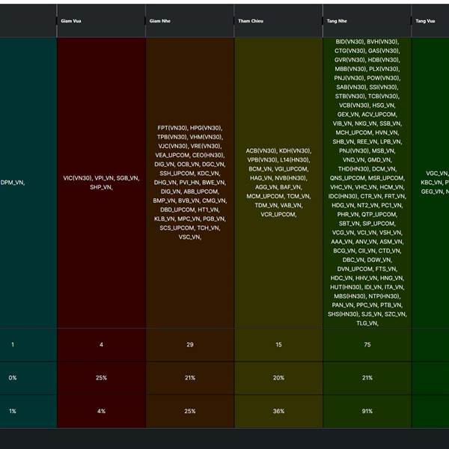Click the 20% cell under Tham Chieu
The image size is (449, 449).
278,378
